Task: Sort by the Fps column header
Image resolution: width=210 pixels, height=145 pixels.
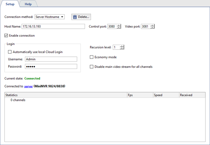Action: (140, 95)
